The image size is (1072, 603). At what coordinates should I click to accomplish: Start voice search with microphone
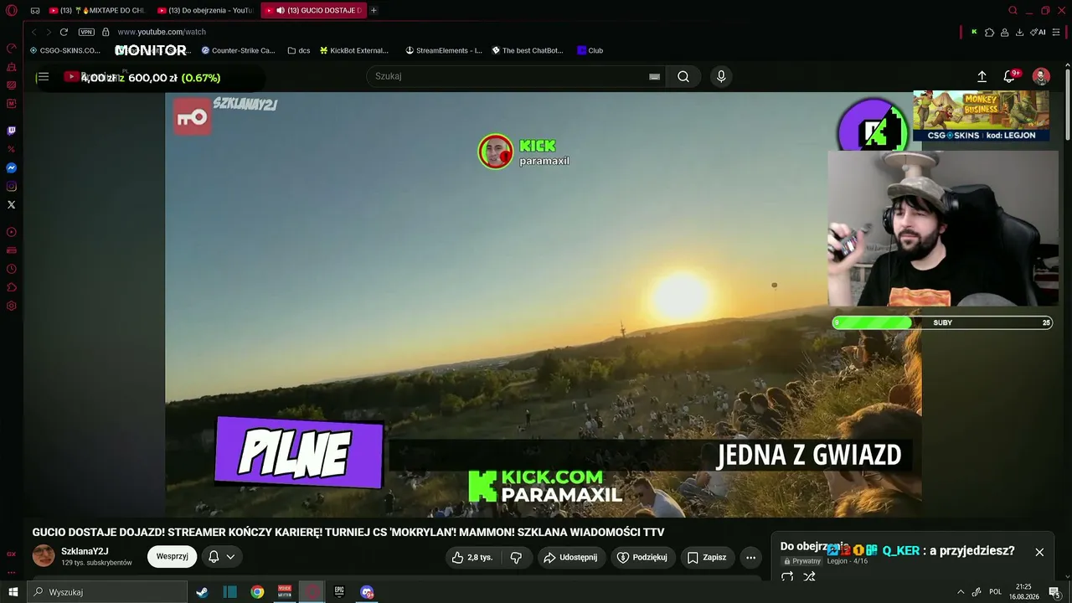pos(721,76)
